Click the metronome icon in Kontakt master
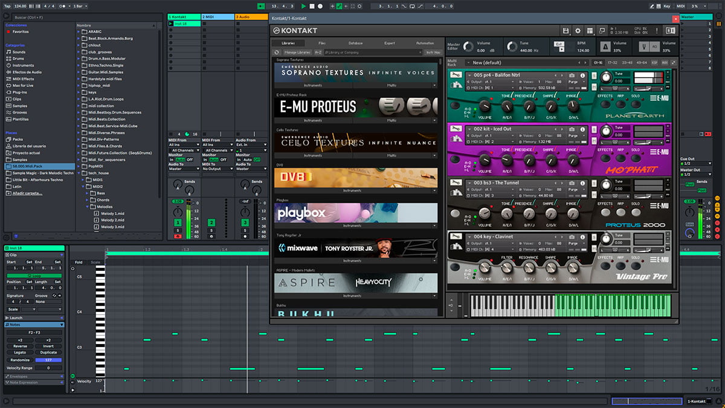The width and height of the screenshot is (725, 408). pos(605,47)
